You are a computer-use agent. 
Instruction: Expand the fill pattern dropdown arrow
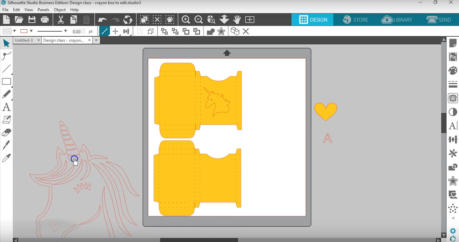tap(15, 31)
